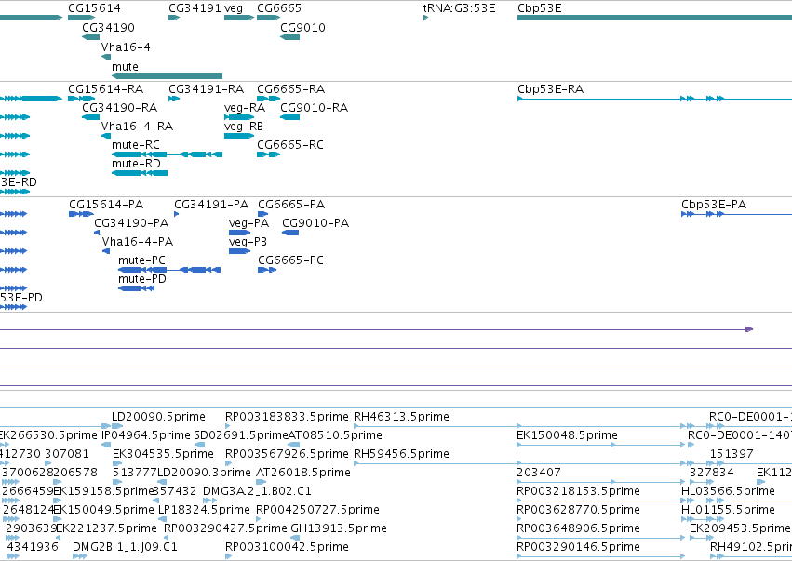Click protein Cbp53E-PA
This screenshot has height=561, width=792.
(x=713, y=205)
